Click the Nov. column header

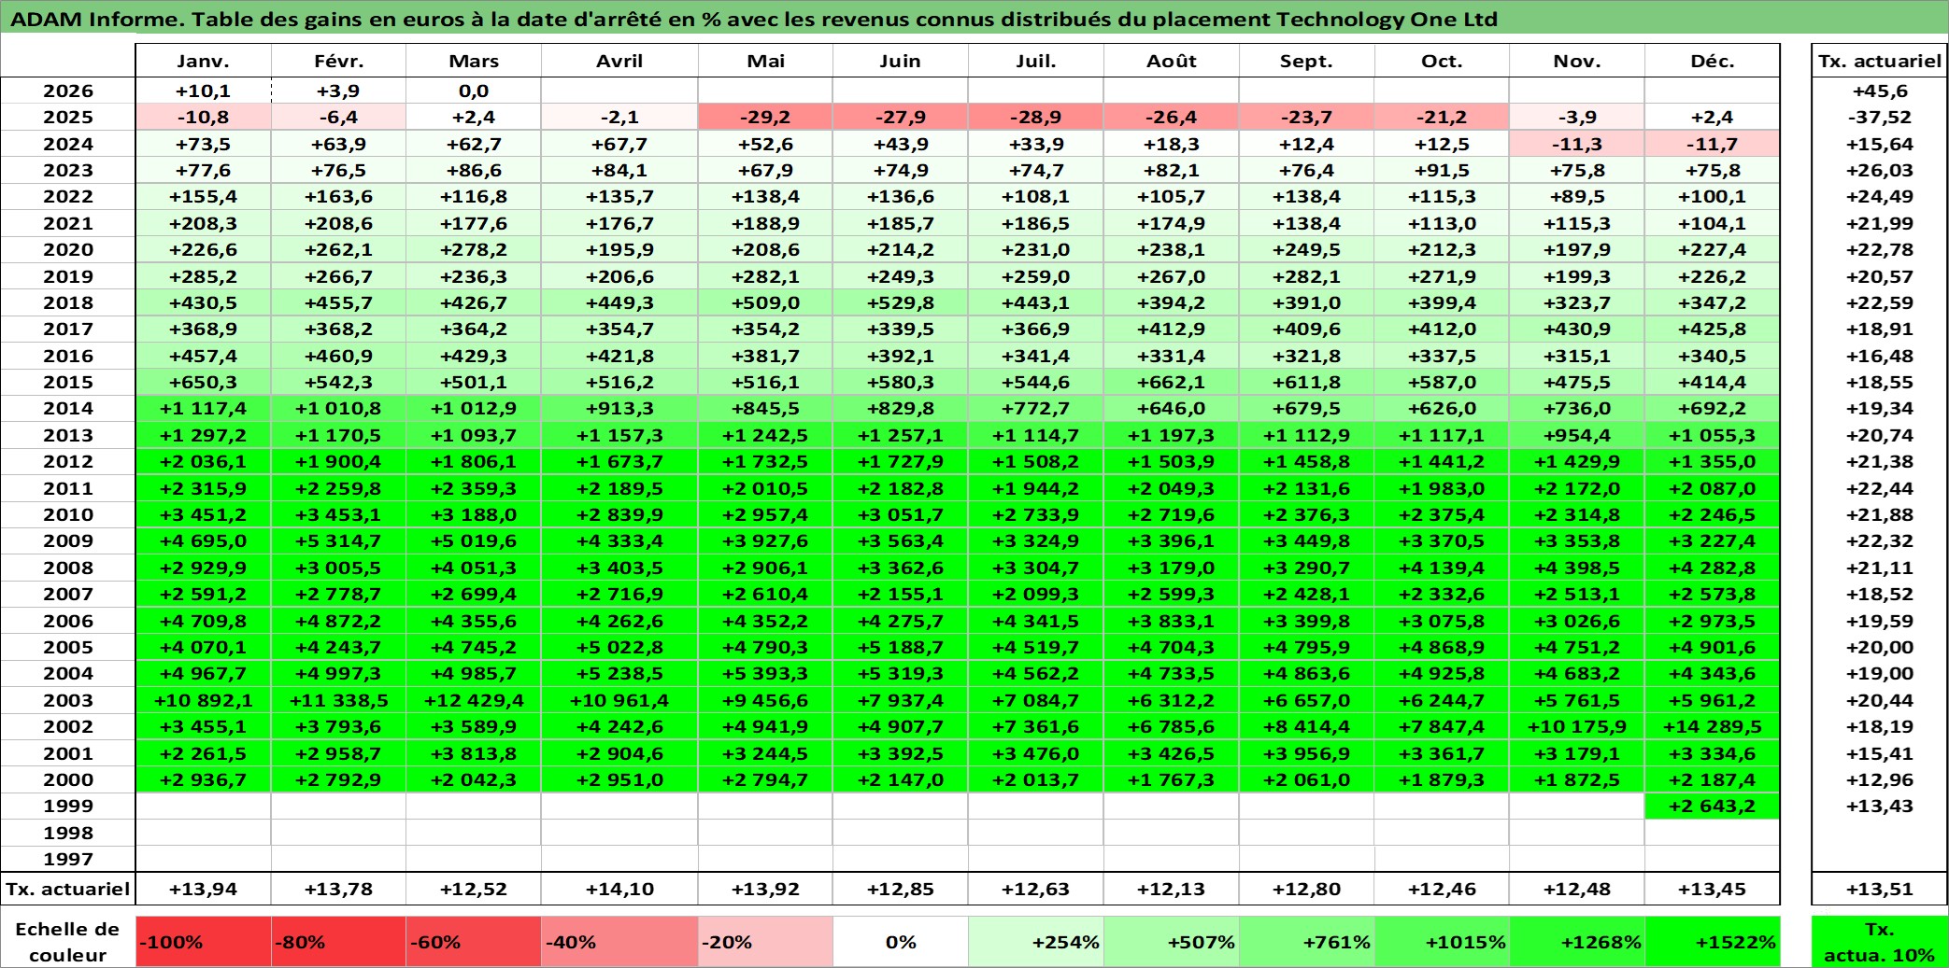point(1577,61)
